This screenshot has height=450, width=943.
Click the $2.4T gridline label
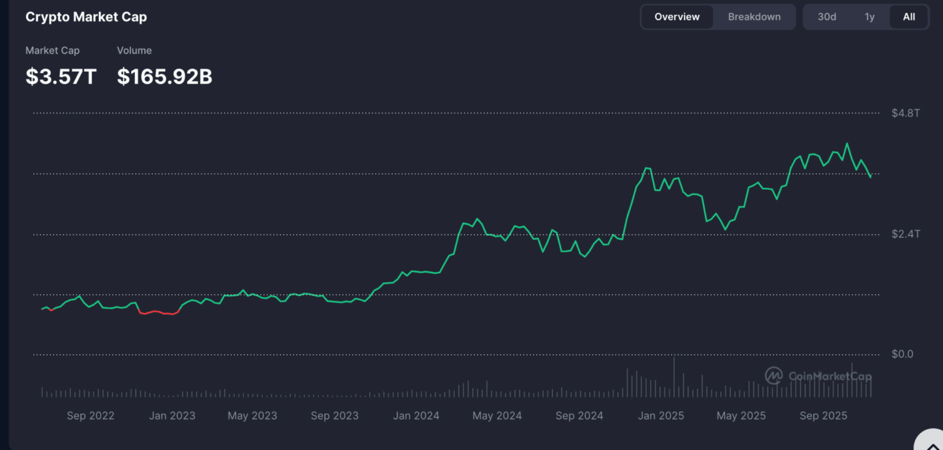pyautogui.click(x=905, y=233)
